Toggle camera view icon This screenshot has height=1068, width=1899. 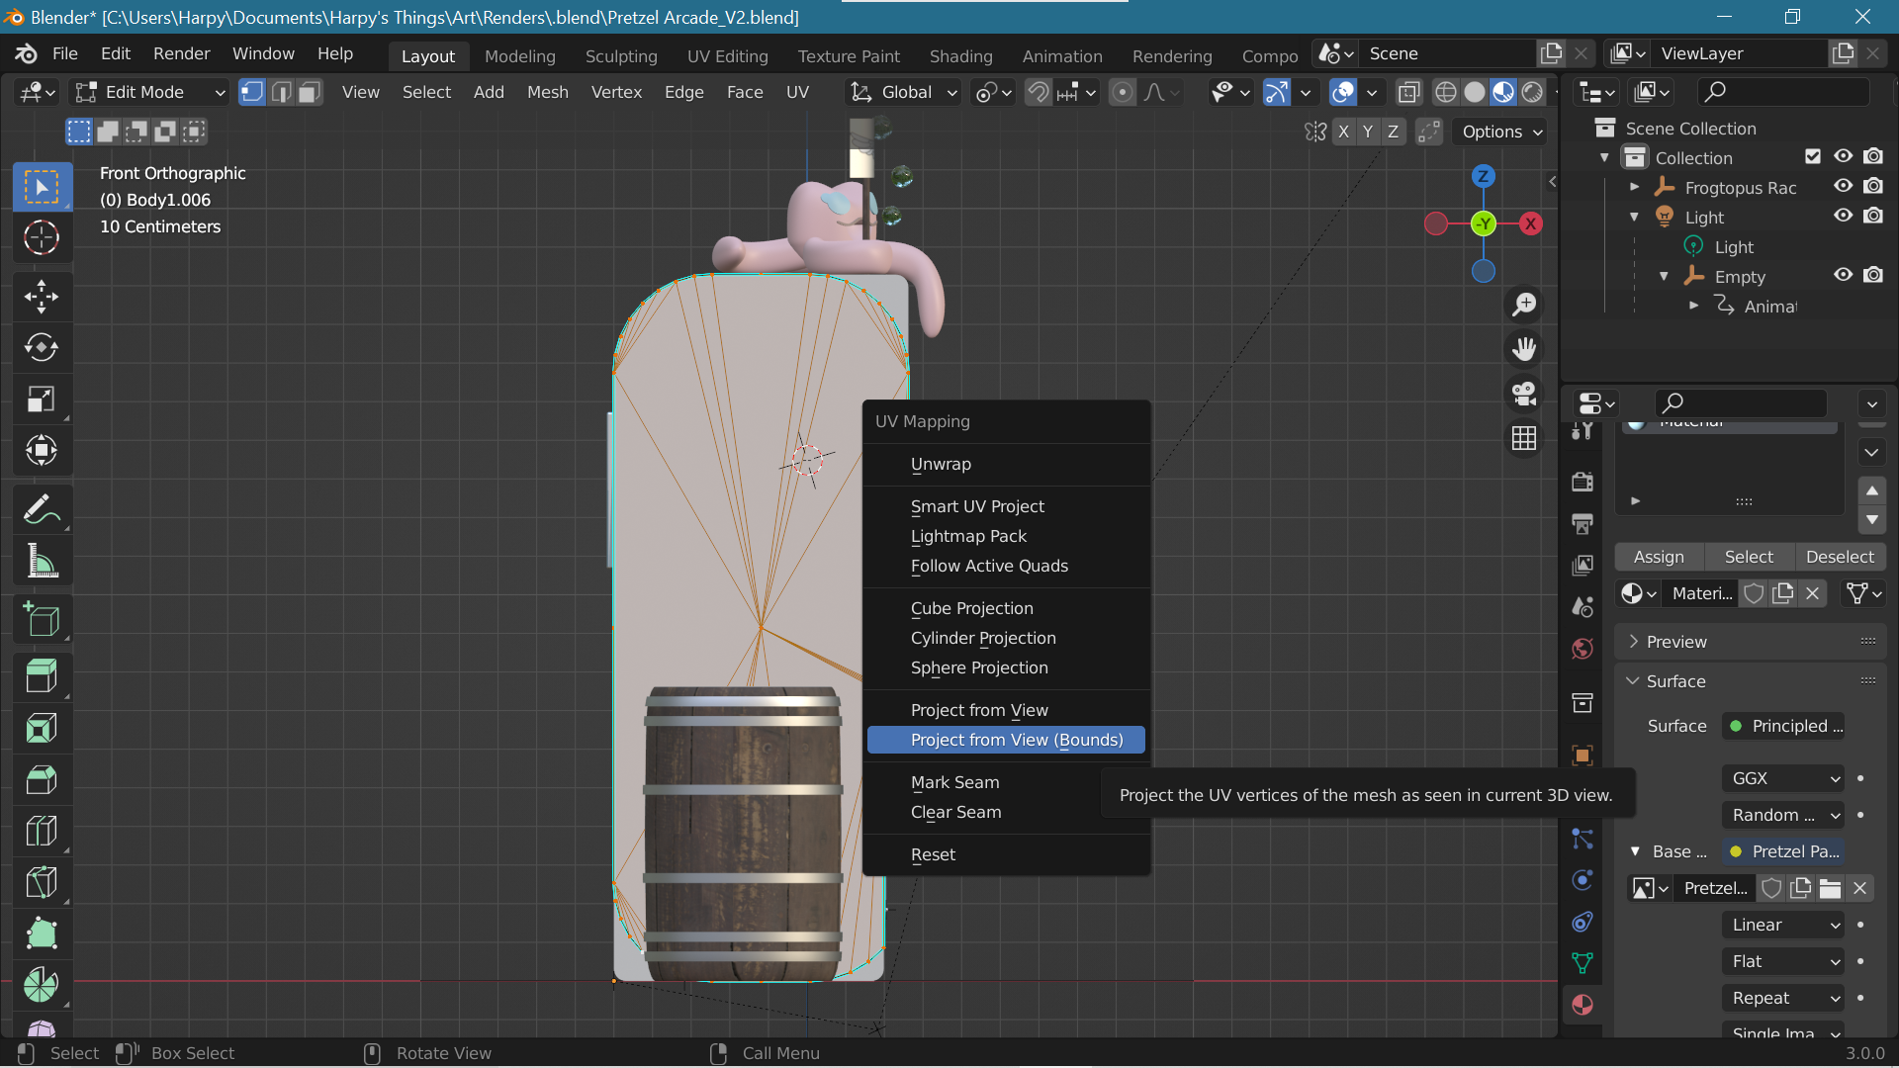click(1524, 393)
